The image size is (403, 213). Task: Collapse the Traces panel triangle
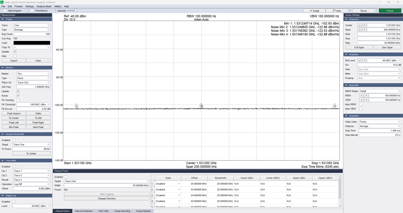[3, 19]
